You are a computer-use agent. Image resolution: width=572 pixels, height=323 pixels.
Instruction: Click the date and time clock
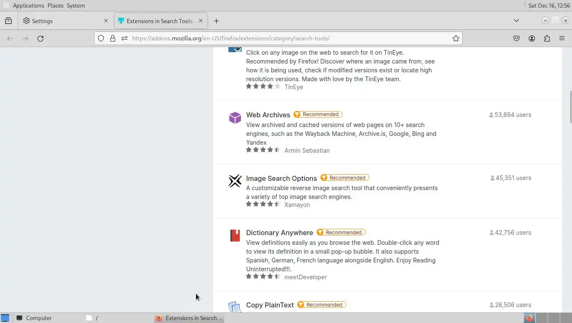549,5
